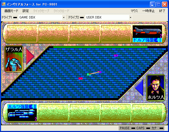Click the blue triangle arrow beside ホルツ人

140,88
